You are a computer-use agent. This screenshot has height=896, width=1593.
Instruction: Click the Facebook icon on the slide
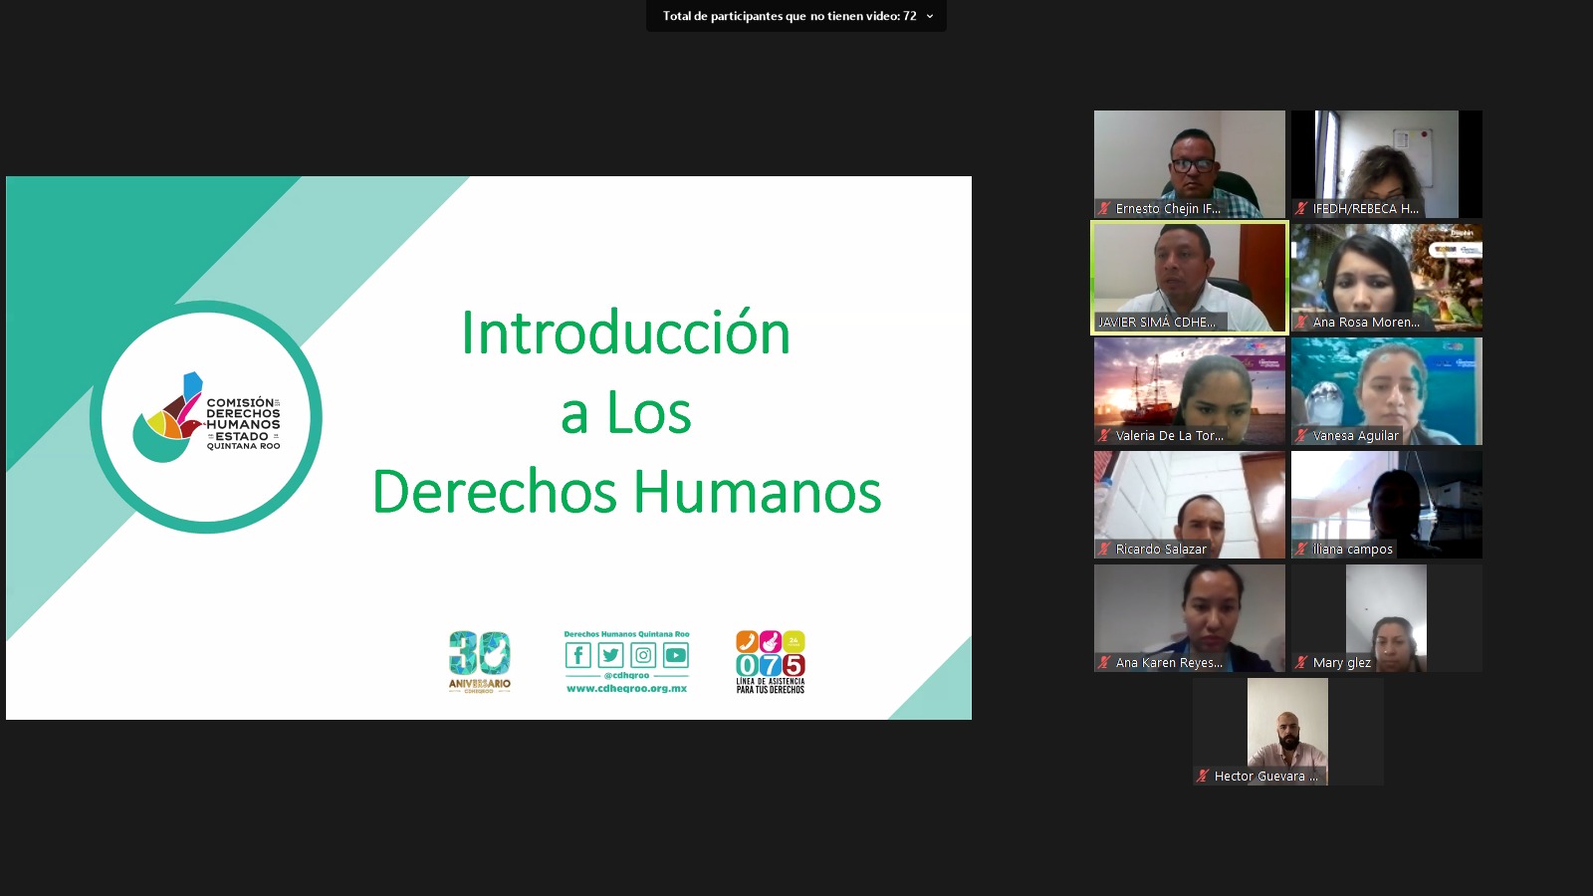(x=578, y=655)
